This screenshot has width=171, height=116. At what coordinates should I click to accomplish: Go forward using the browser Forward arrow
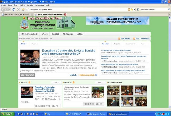(7, 10)
